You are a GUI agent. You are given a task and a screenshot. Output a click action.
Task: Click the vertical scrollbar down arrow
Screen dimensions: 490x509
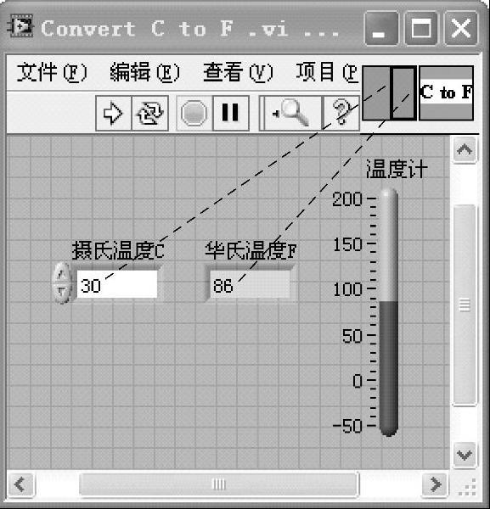click(x=465, y=455)
